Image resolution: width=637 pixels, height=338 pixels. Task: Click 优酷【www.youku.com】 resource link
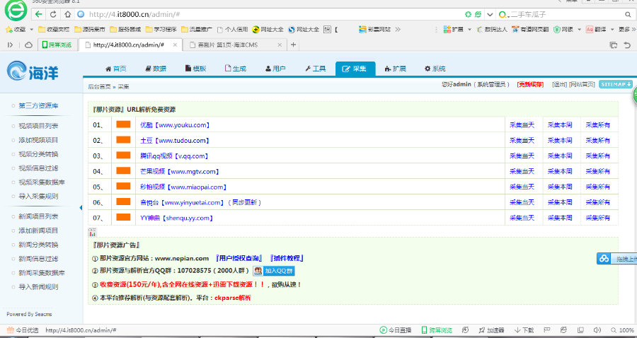[x=175, y=125]
